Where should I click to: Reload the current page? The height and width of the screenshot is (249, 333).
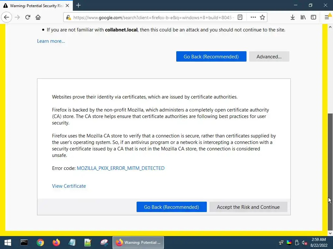pos(28,17)
